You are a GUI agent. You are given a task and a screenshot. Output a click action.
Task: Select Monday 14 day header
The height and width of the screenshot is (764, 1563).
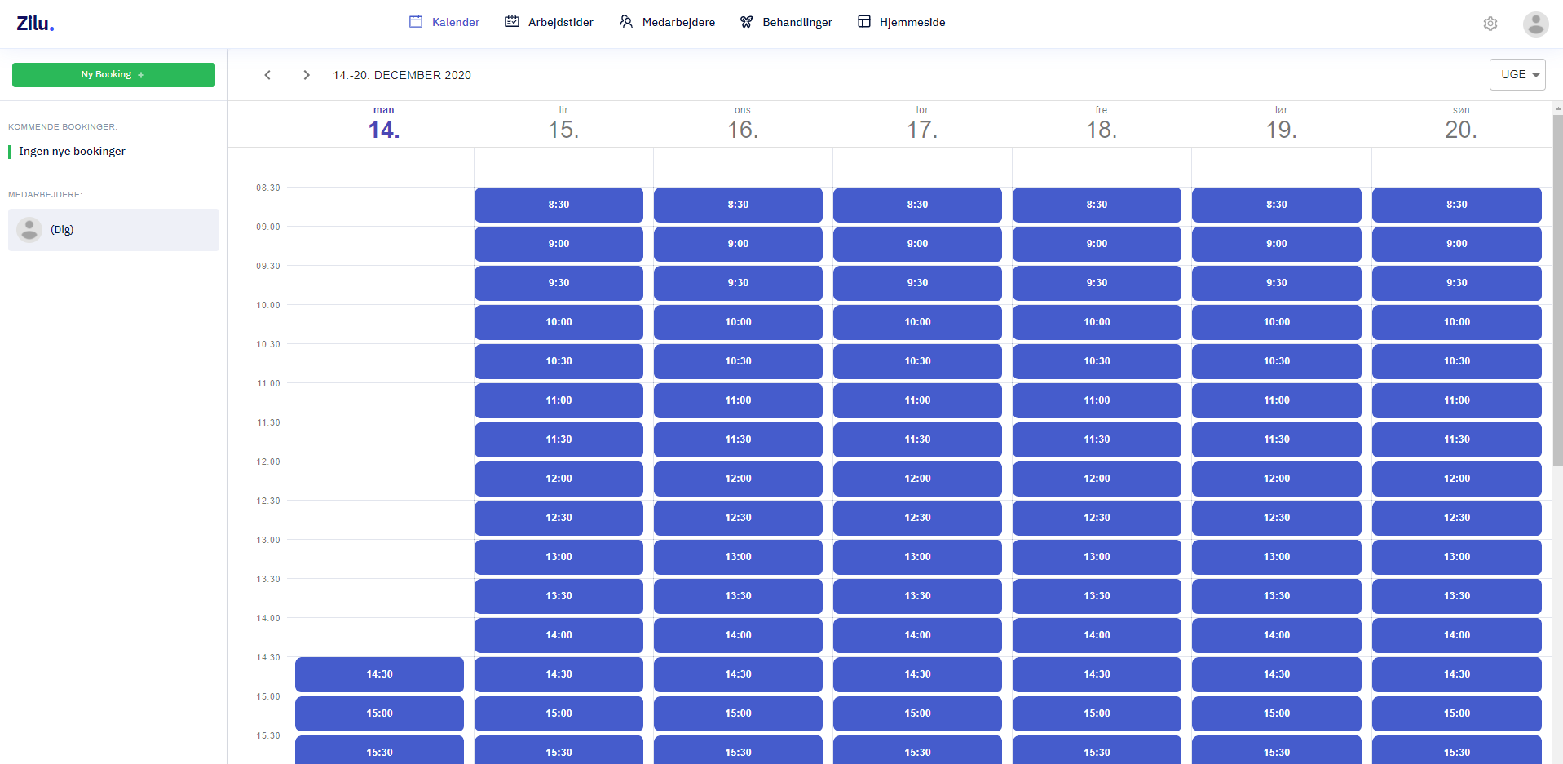(383, 123)
